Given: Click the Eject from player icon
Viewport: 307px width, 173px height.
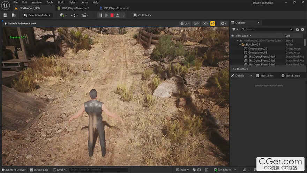Looking at the screenshot, I should [x=118, y=15].
